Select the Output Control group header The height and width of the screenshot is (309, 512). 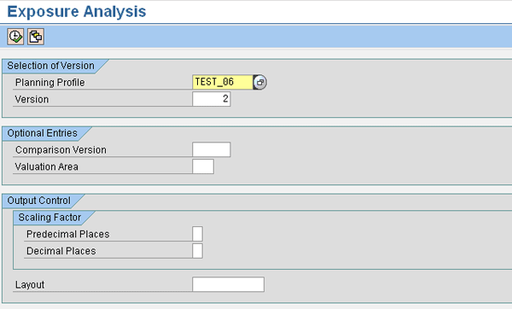[38, 201]
